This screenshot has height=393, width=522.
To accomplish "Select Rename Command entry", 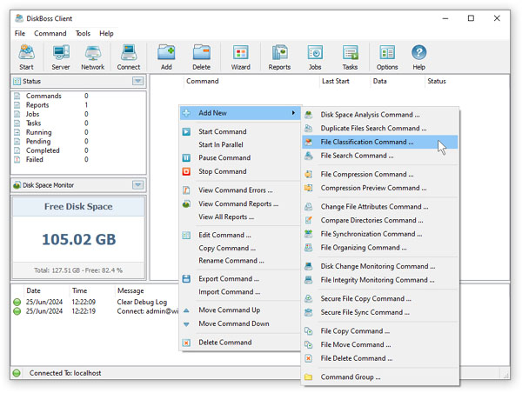I will tap(240, 261).
